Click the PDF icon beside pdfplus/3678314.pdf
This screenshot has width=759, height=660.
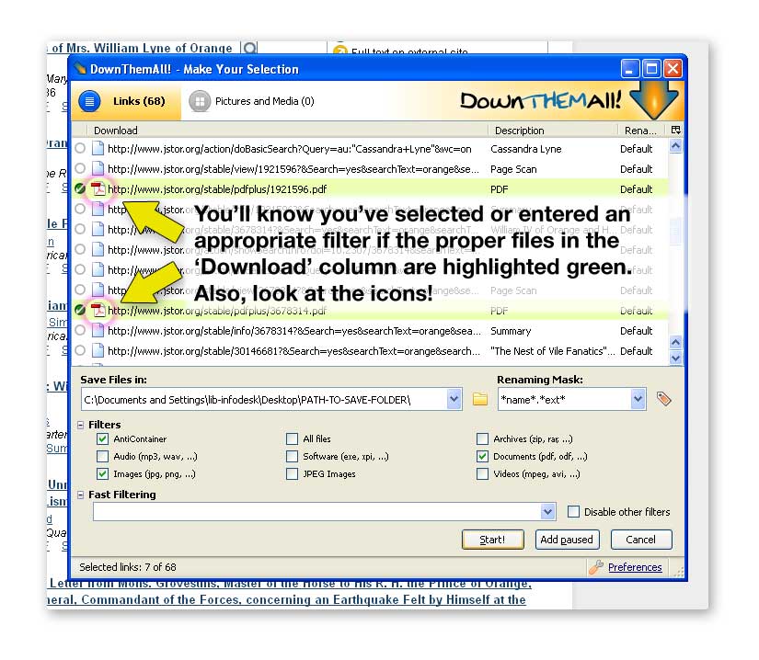[x=98, y=310]
